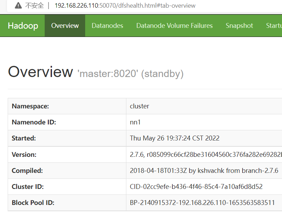Open the Datanode Volume Failures tab
This screenshot has height=214, width=282.
[175, 26]
